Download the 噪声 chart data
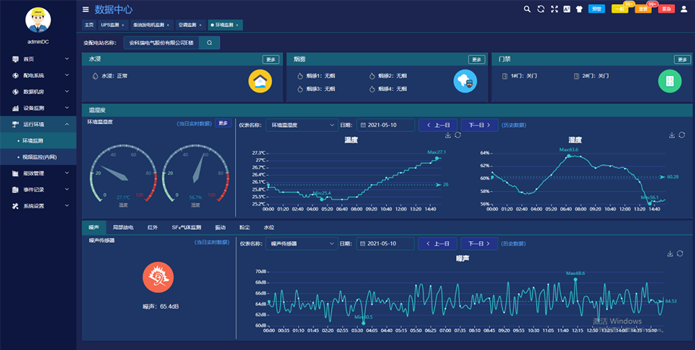The width and height of the screenshot is (695, 350). pyautogui.click(x=671, y=253)
